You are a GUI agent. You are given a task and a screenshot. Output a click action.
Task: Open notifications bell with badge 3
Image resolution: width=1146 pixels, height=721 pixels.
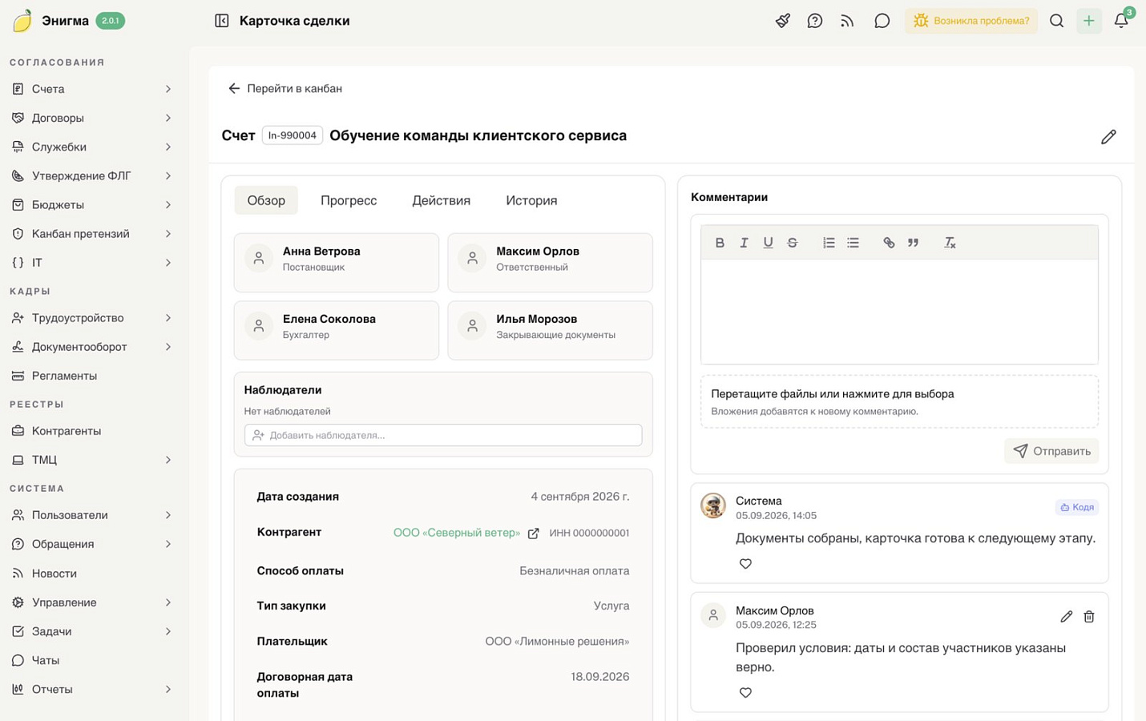pyautogui.click(x=1121, y=21)
